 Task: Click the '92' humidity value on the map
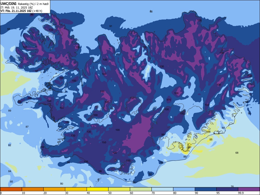(x=150, y=174)
